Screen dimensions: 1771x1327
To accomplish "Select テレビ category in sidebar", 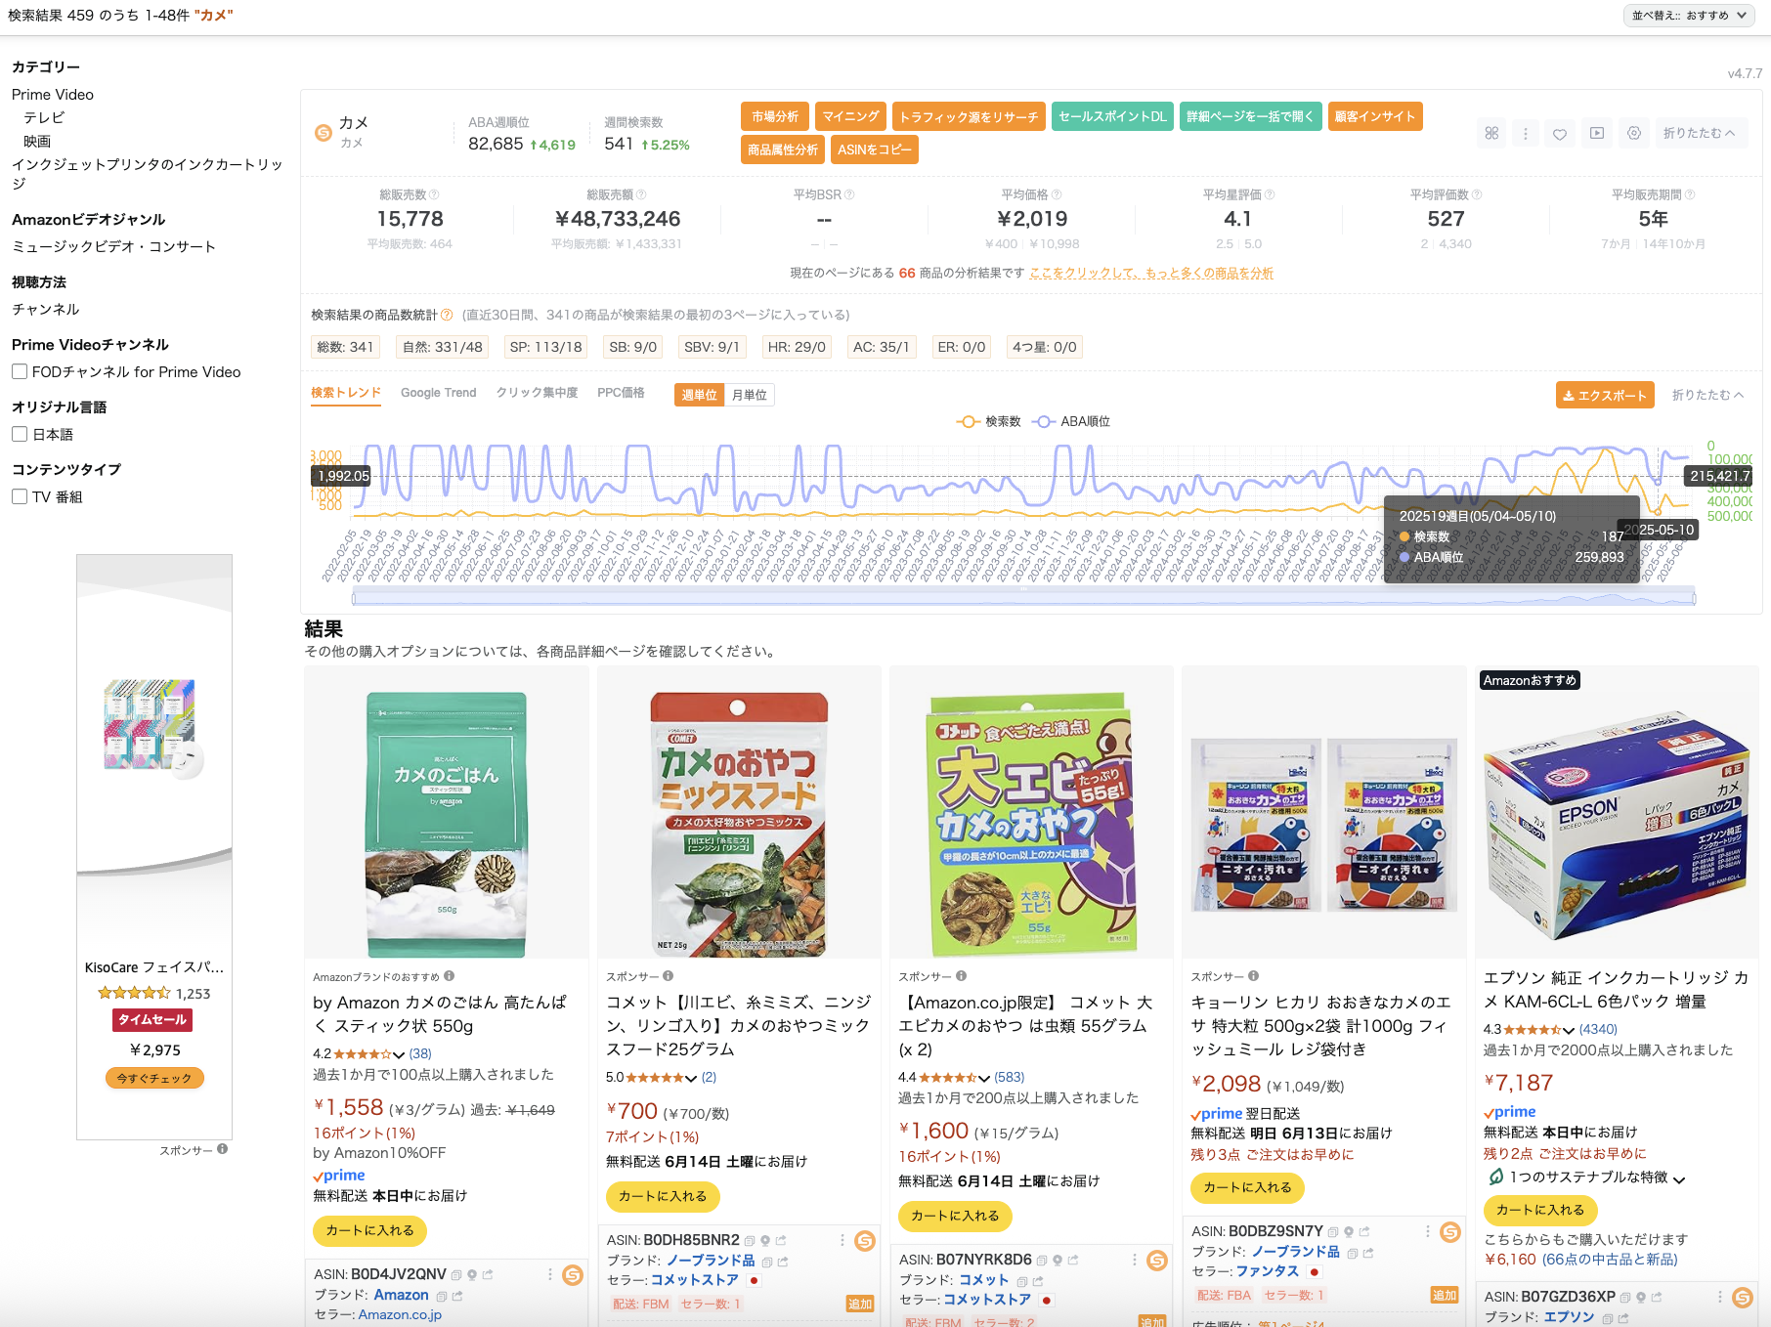I will (x=44, y=117).
